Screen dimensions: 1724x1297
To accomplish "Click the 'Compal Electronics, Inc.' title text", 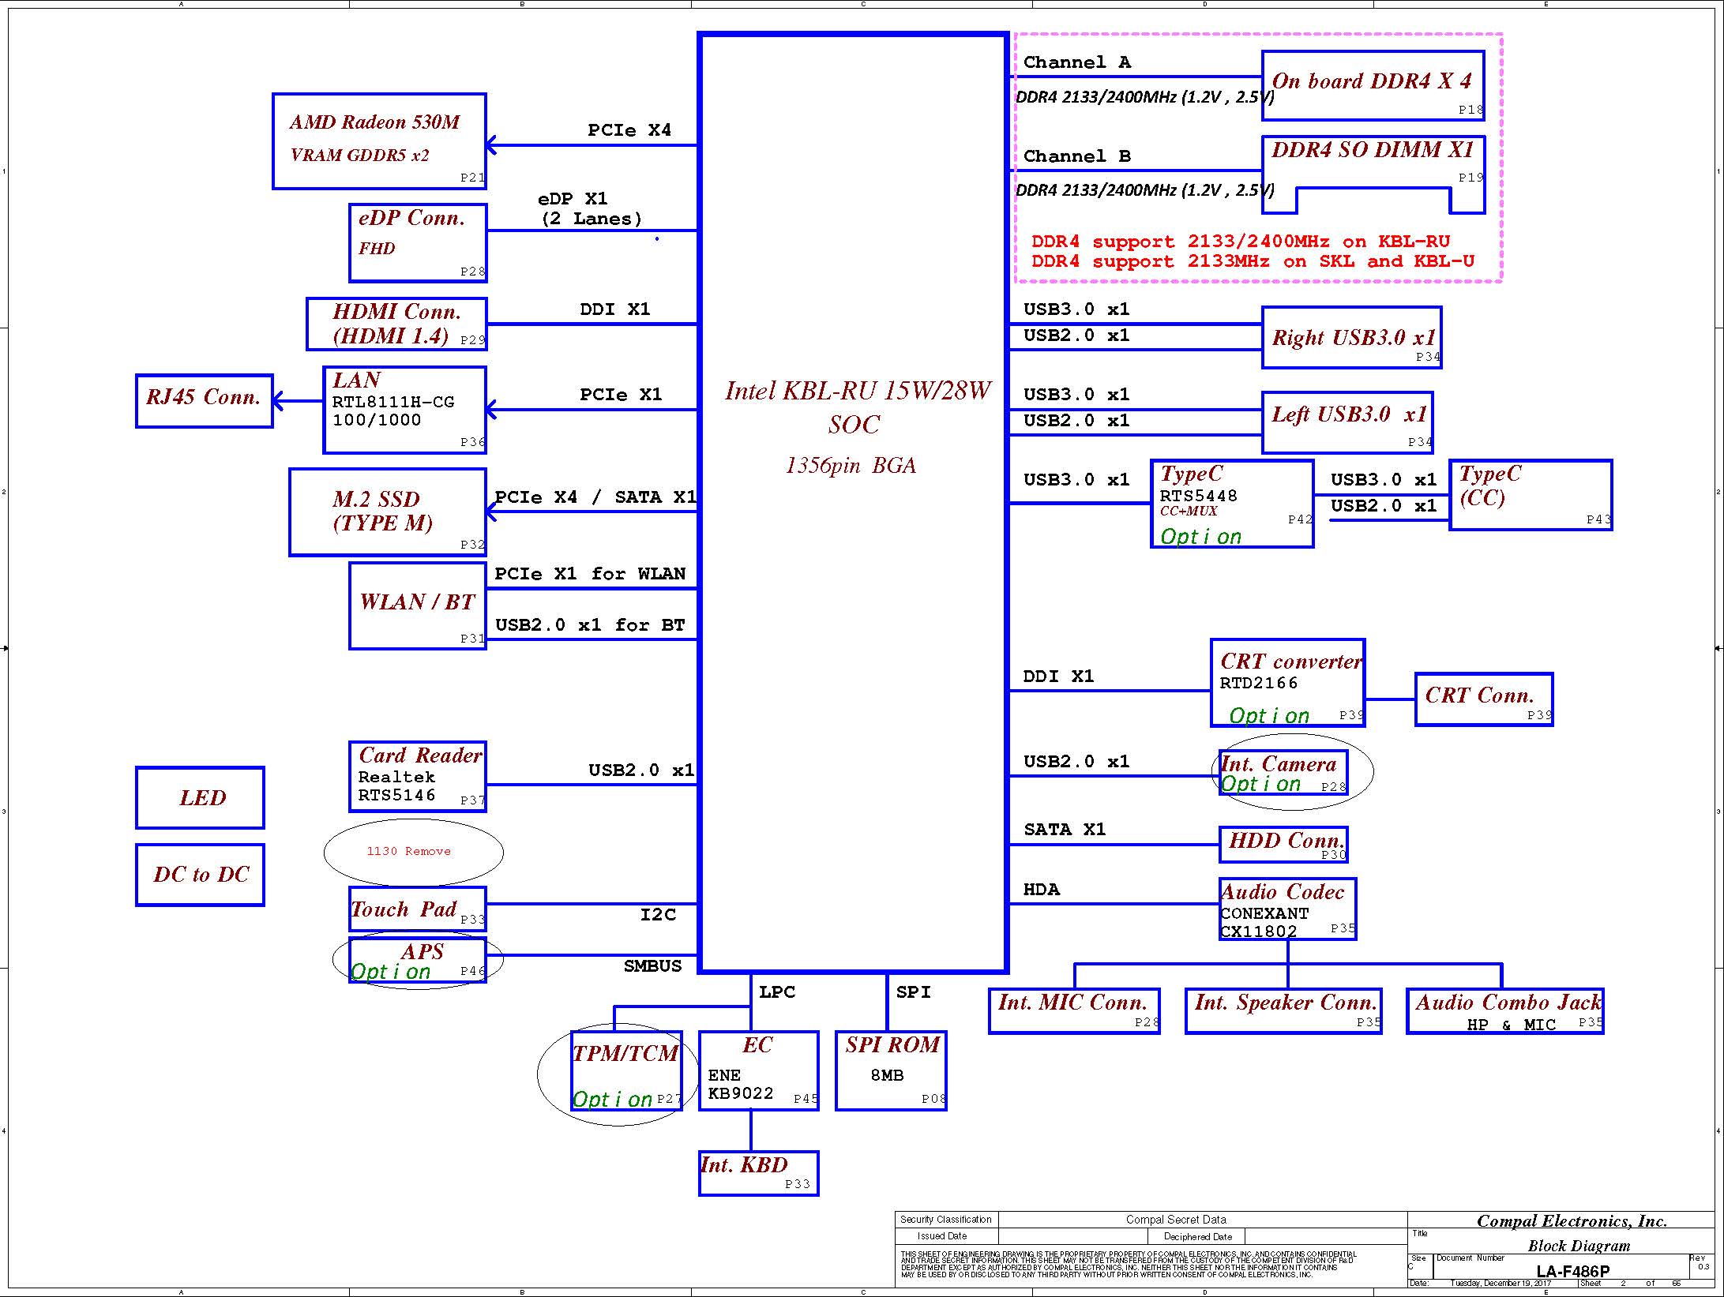I will point(1572,1221).
